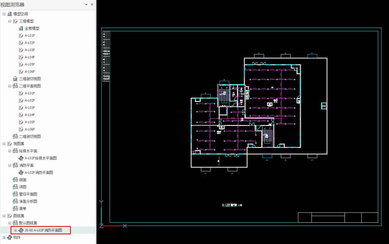389x244 pixels.
Task: Click the 清单 list icon
Action: pyautogui.click(x=15, y=209)
